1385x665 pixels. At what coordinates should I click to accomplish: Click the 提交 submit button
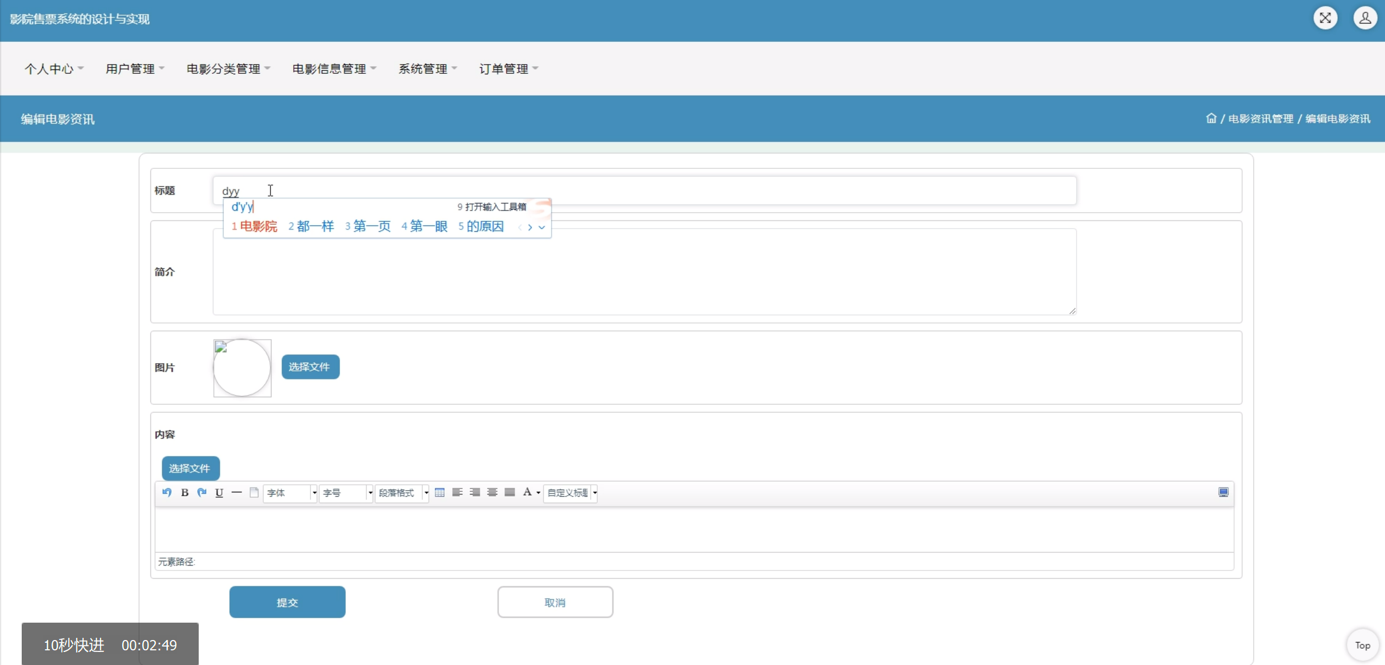[x=287, y=602]
